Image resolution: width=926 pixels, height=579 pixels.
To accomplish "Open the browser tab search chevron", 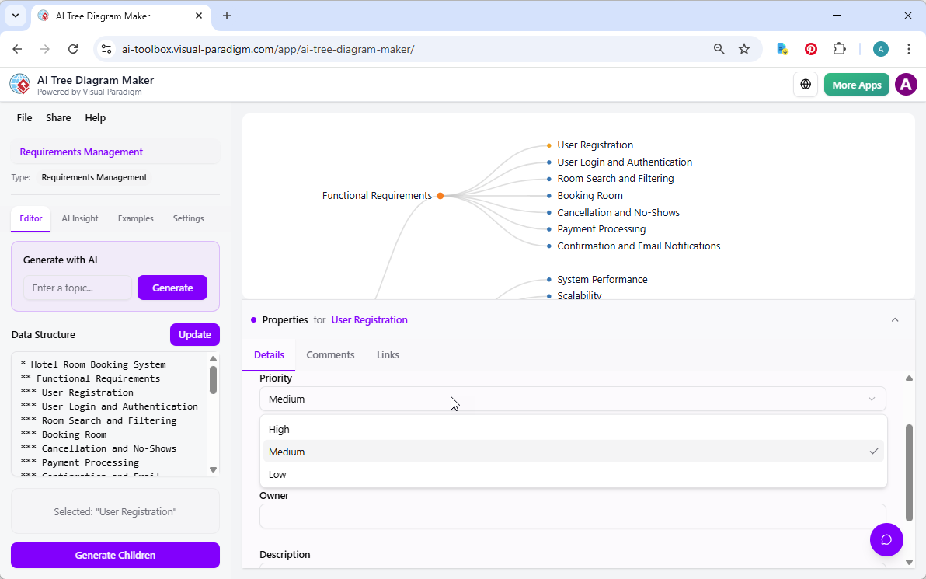I will coord(15,16).
